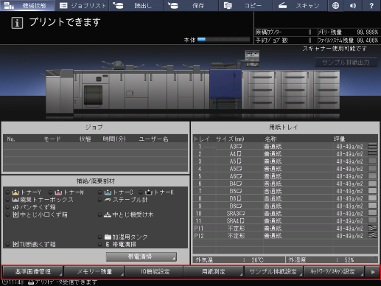Screen dimensions: 381x286
Task: Switch to the コピー tab
Action: [x=245, y=5]
